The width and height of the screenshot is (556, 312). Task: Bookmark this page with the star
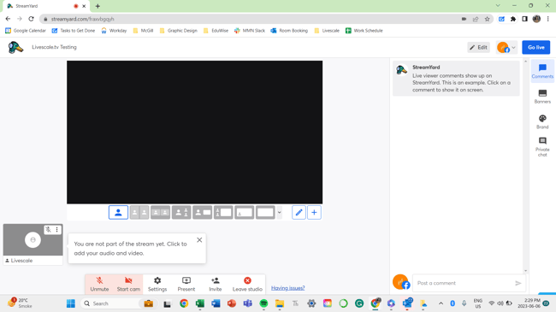[x=488, y=19]
